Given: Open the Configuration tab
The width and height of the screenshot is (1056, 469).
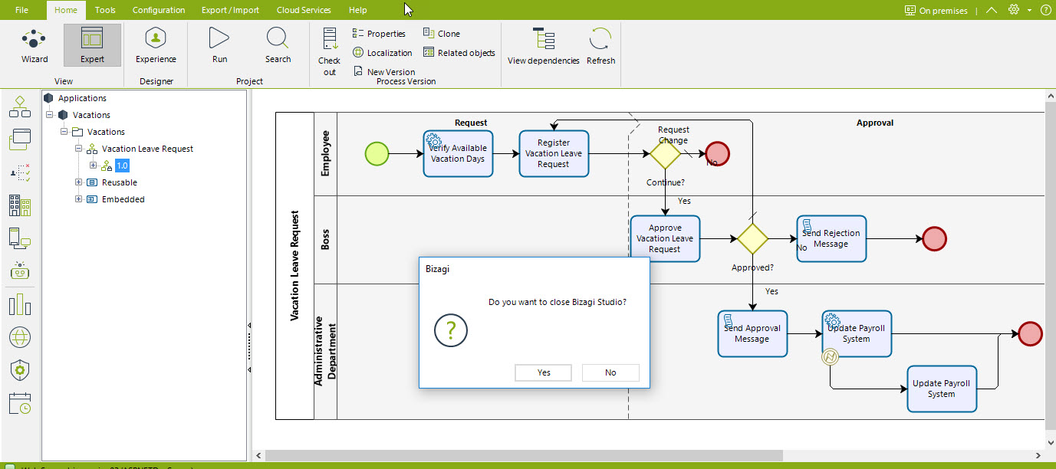Looking at the screenshot, I should (159, 10).
